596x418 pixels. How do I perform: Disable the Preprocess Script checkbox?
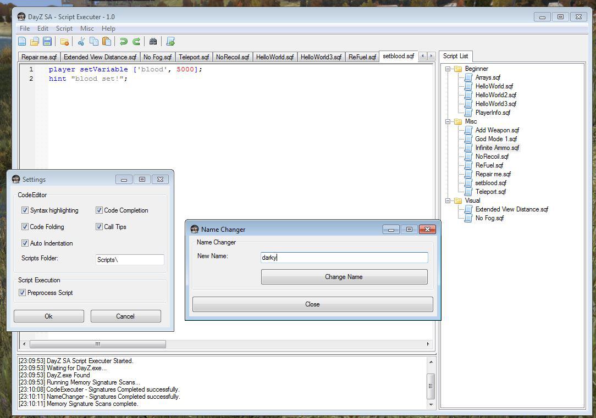click(x=23, y=293)
